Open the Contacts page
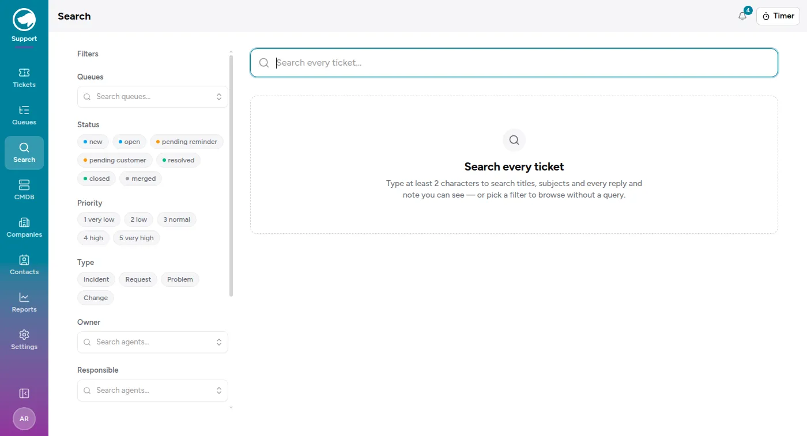 (x=24, y=265)
